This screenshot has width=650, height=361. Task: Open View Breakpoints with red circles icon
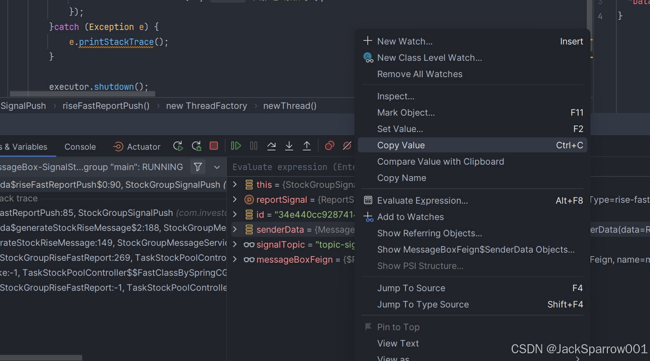[330, 146]
